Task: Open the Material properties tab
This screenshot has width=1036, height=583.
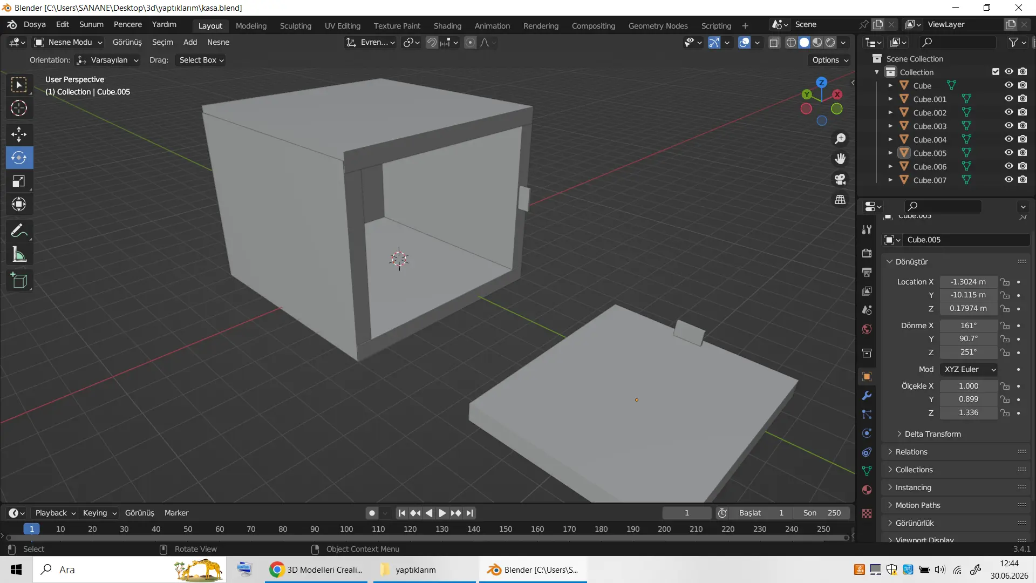Action: click(867, 490)
